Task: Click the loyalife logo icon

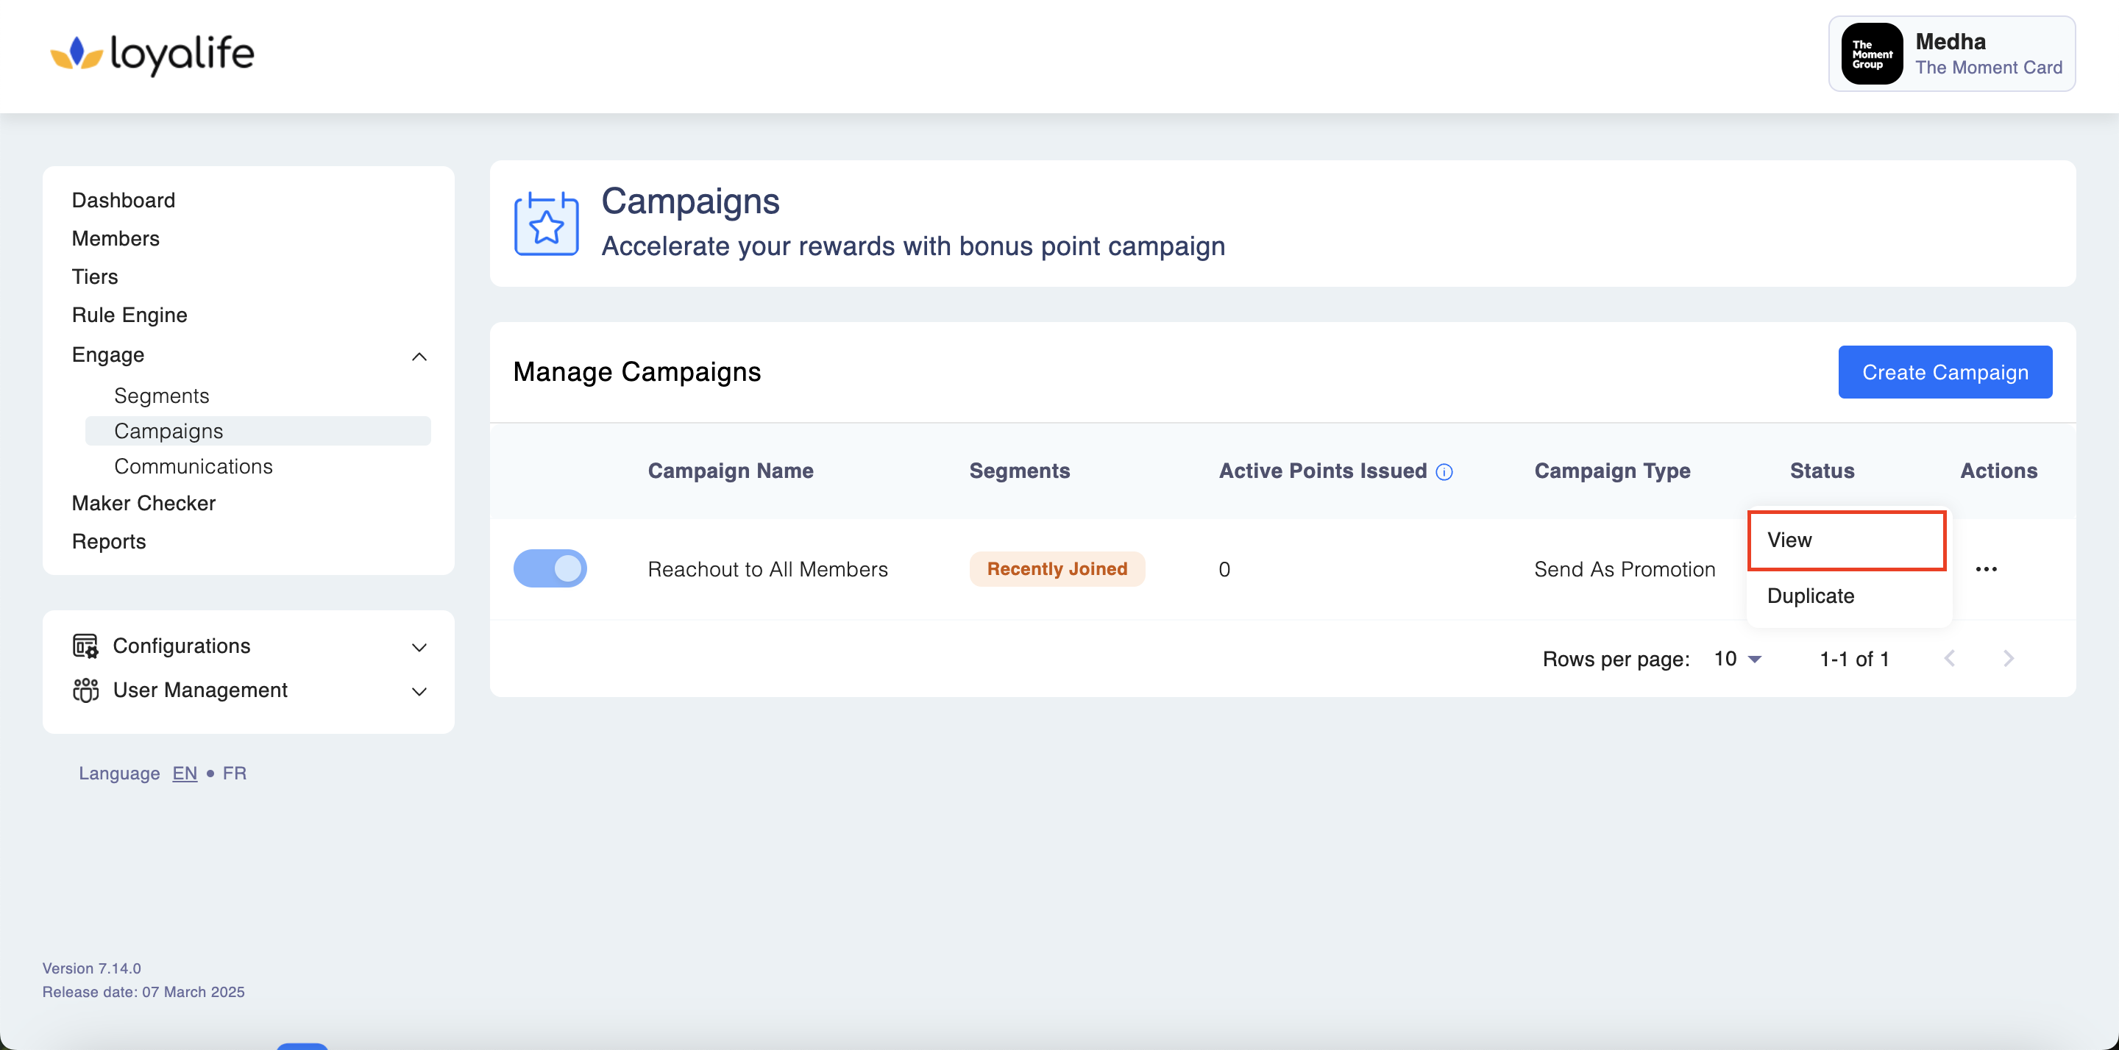Action: pos(76,54)
